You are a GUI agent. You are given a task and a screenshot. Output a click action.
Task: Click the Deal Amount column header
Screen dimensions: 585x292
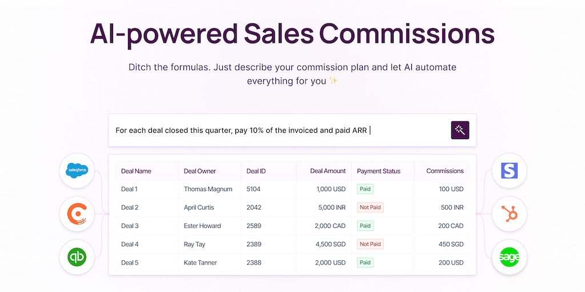[x=328, y=171]
